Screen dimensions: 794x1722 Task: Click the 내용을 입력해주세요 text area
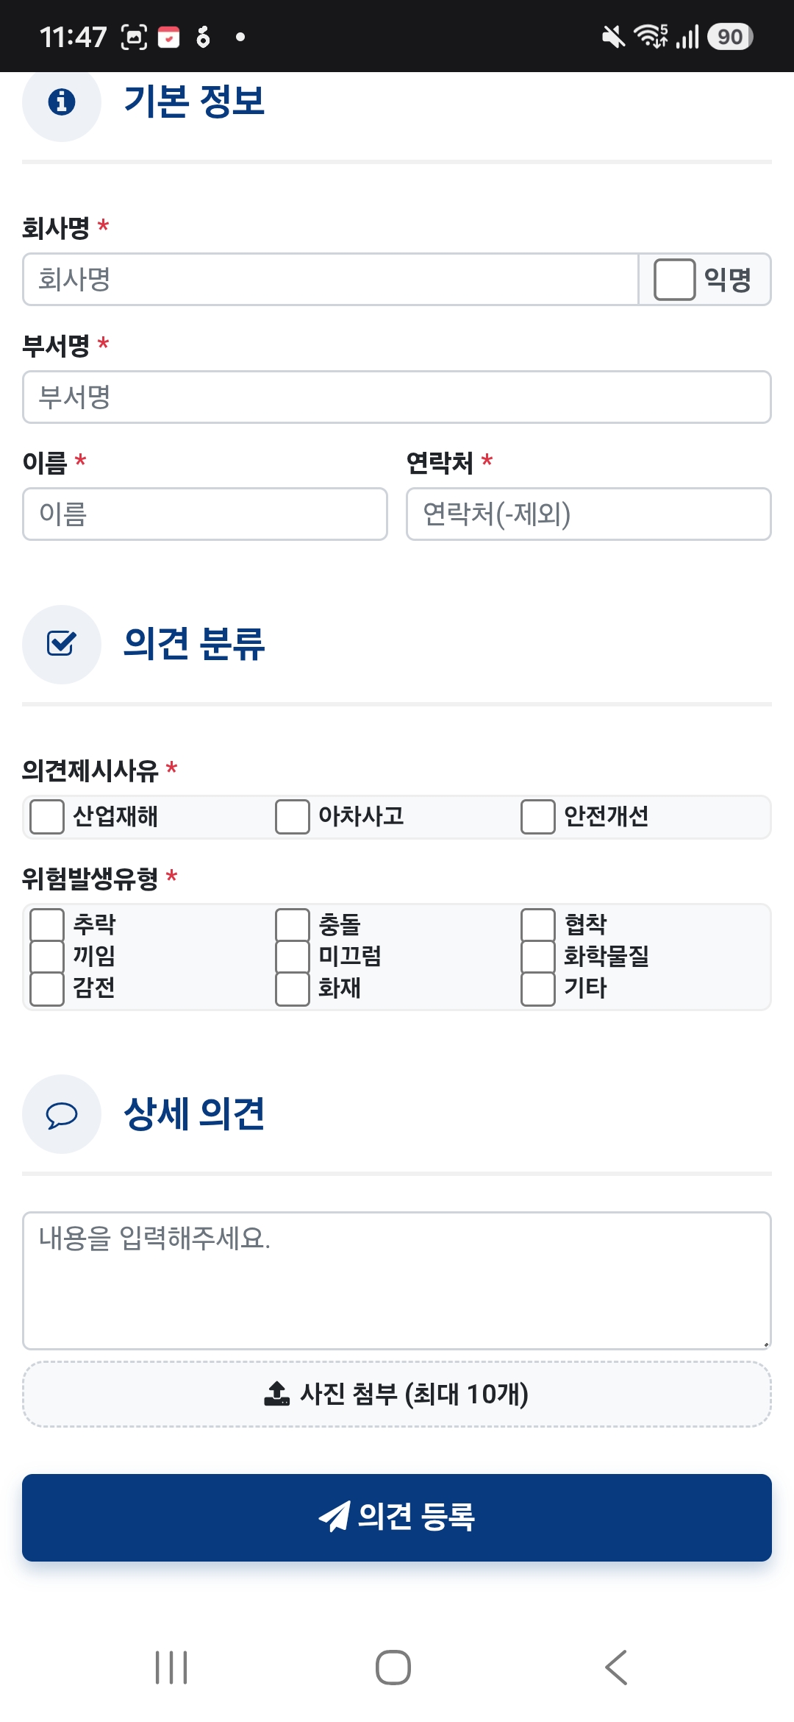[397, 1280]
